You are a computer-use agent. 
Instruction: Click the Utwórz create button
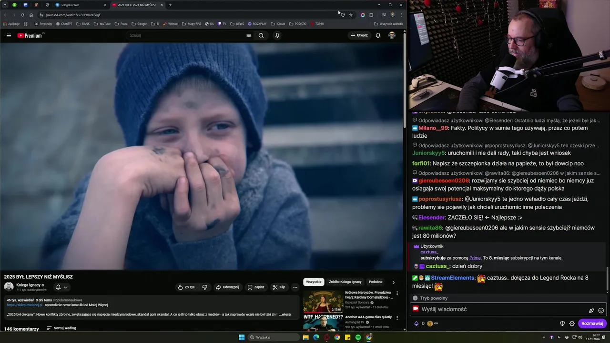359,35
